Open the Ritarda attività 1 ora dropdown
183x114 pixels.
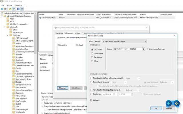coord(133,78)
